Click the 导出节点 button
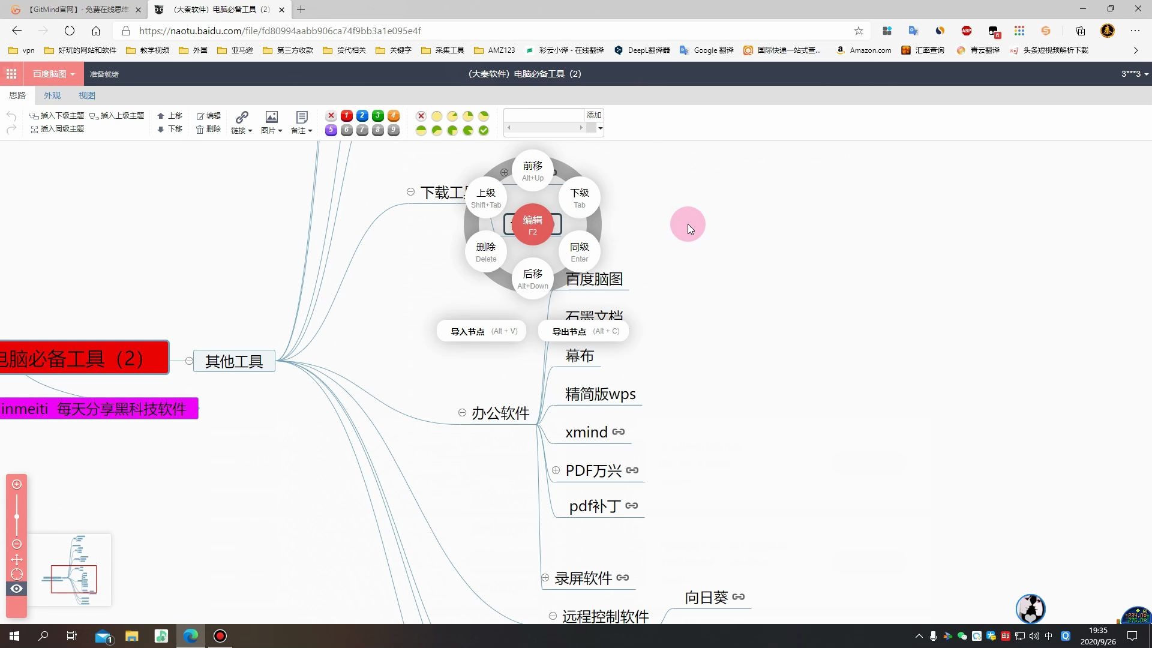Screen dimensions: 1152x648 (x=584, y=331)
